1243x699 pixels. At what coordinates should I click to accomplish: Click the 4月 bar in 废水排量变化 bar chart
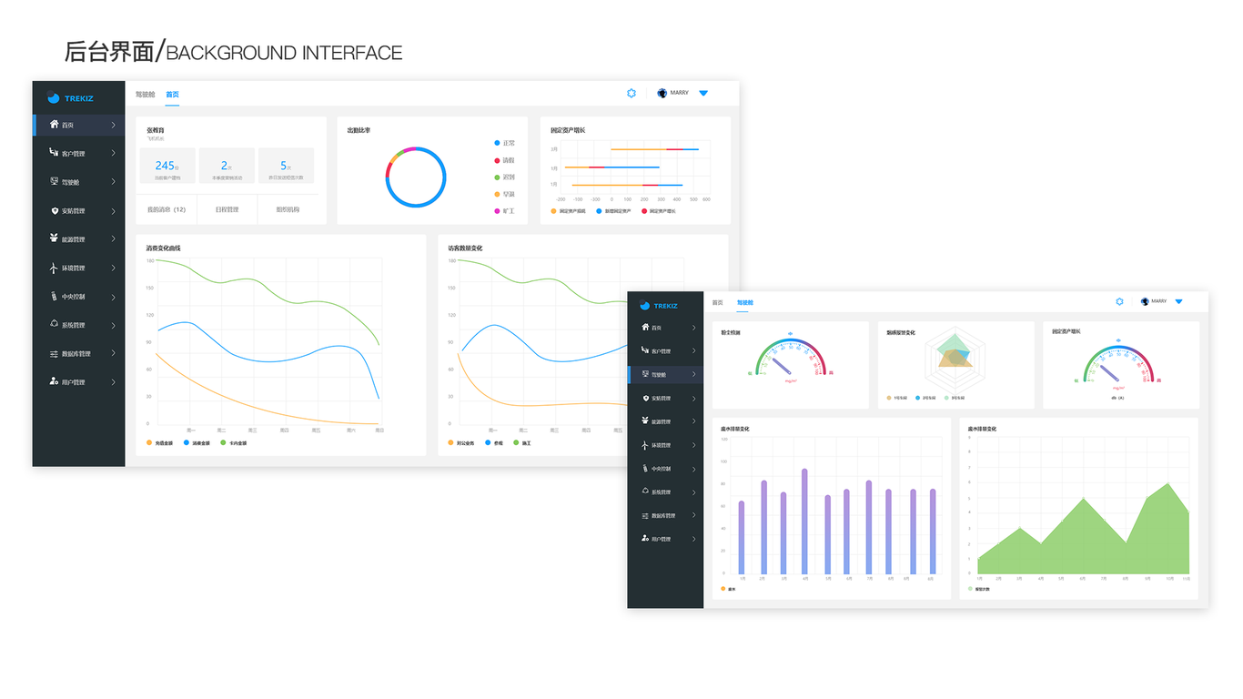pyautogui.click(x=804, y=522)
